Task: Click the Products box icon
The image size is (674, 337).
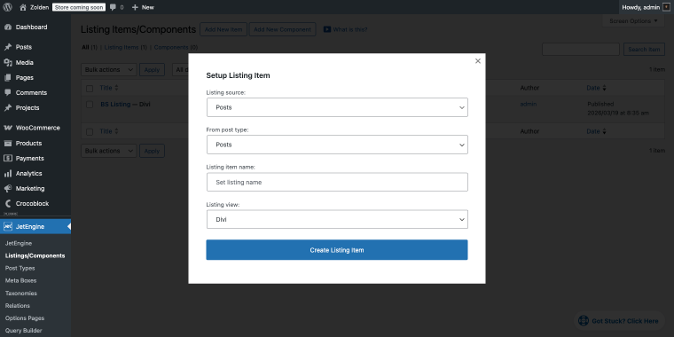Action: [8, 143]
